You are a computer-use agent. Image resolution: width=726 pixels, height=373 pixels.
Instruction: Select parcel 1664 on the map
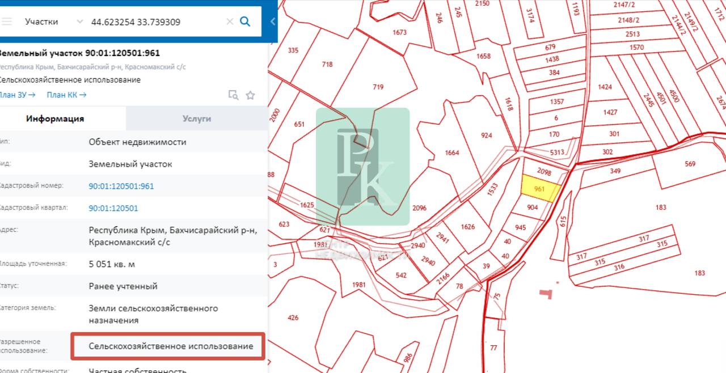click(452, 152)
